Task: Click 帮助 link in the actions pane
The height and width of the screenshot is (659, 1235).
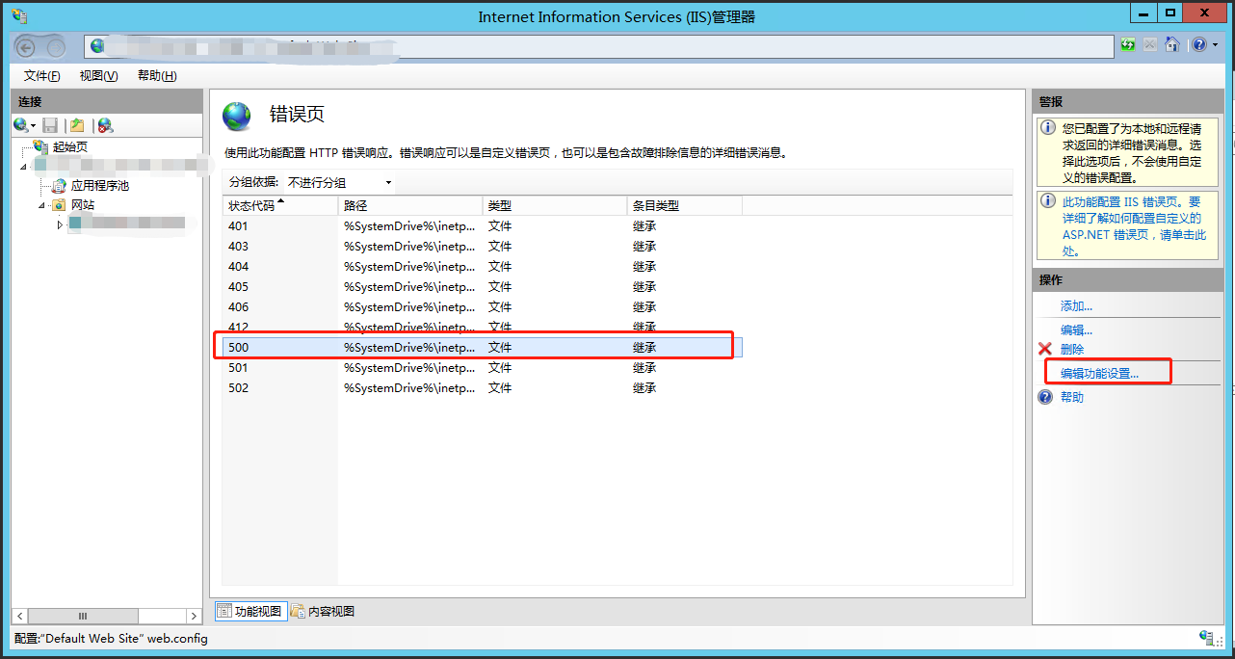Action: coord(1072,397)
